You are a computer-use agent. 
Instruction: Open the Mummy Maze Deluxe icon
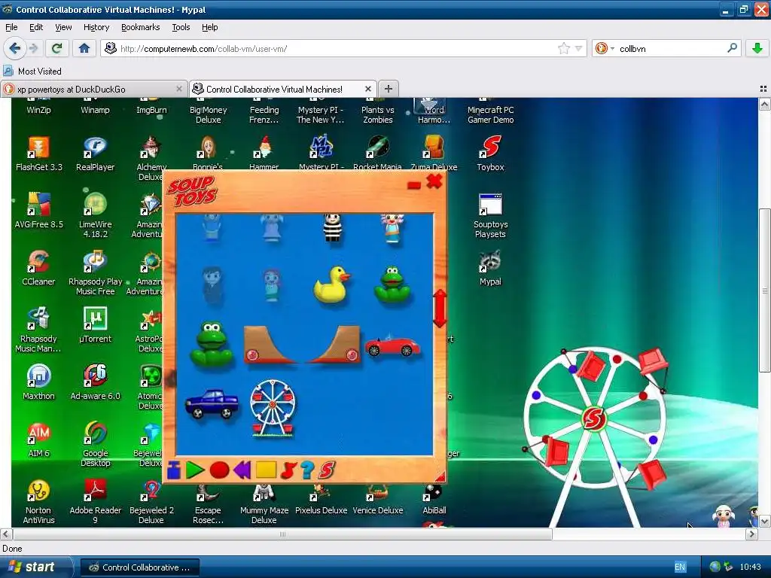[x=264, y=505]
